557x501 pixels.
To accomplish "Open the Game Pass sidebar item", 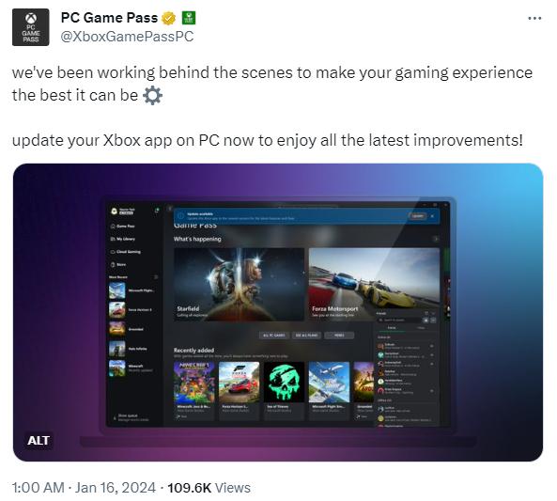I will pyautogui.click(x=122, y=227).
